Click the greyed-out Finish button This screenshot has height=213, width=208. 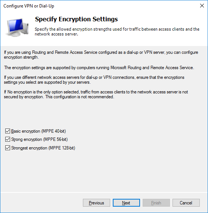(156, 203)
